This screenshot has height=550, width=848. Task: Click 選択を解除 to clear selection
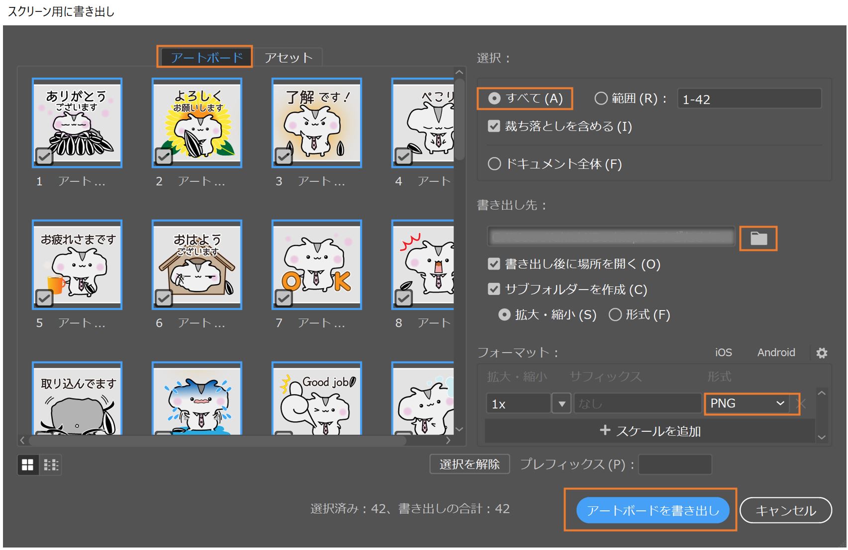click(x=469, y=464)
